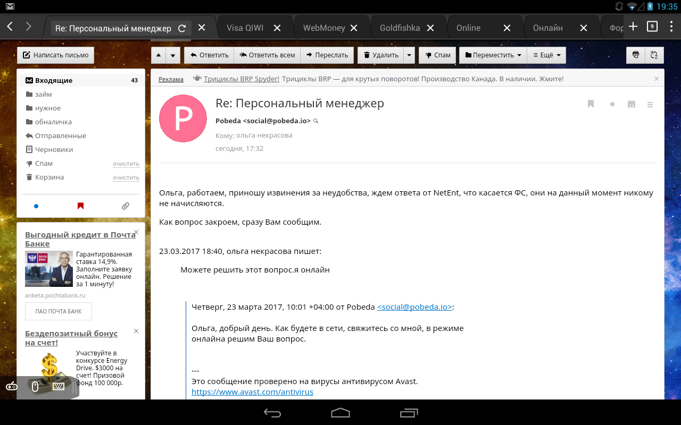Close the Онлайн tab
This screenshot has height=425, width=681.
point(584,28)
